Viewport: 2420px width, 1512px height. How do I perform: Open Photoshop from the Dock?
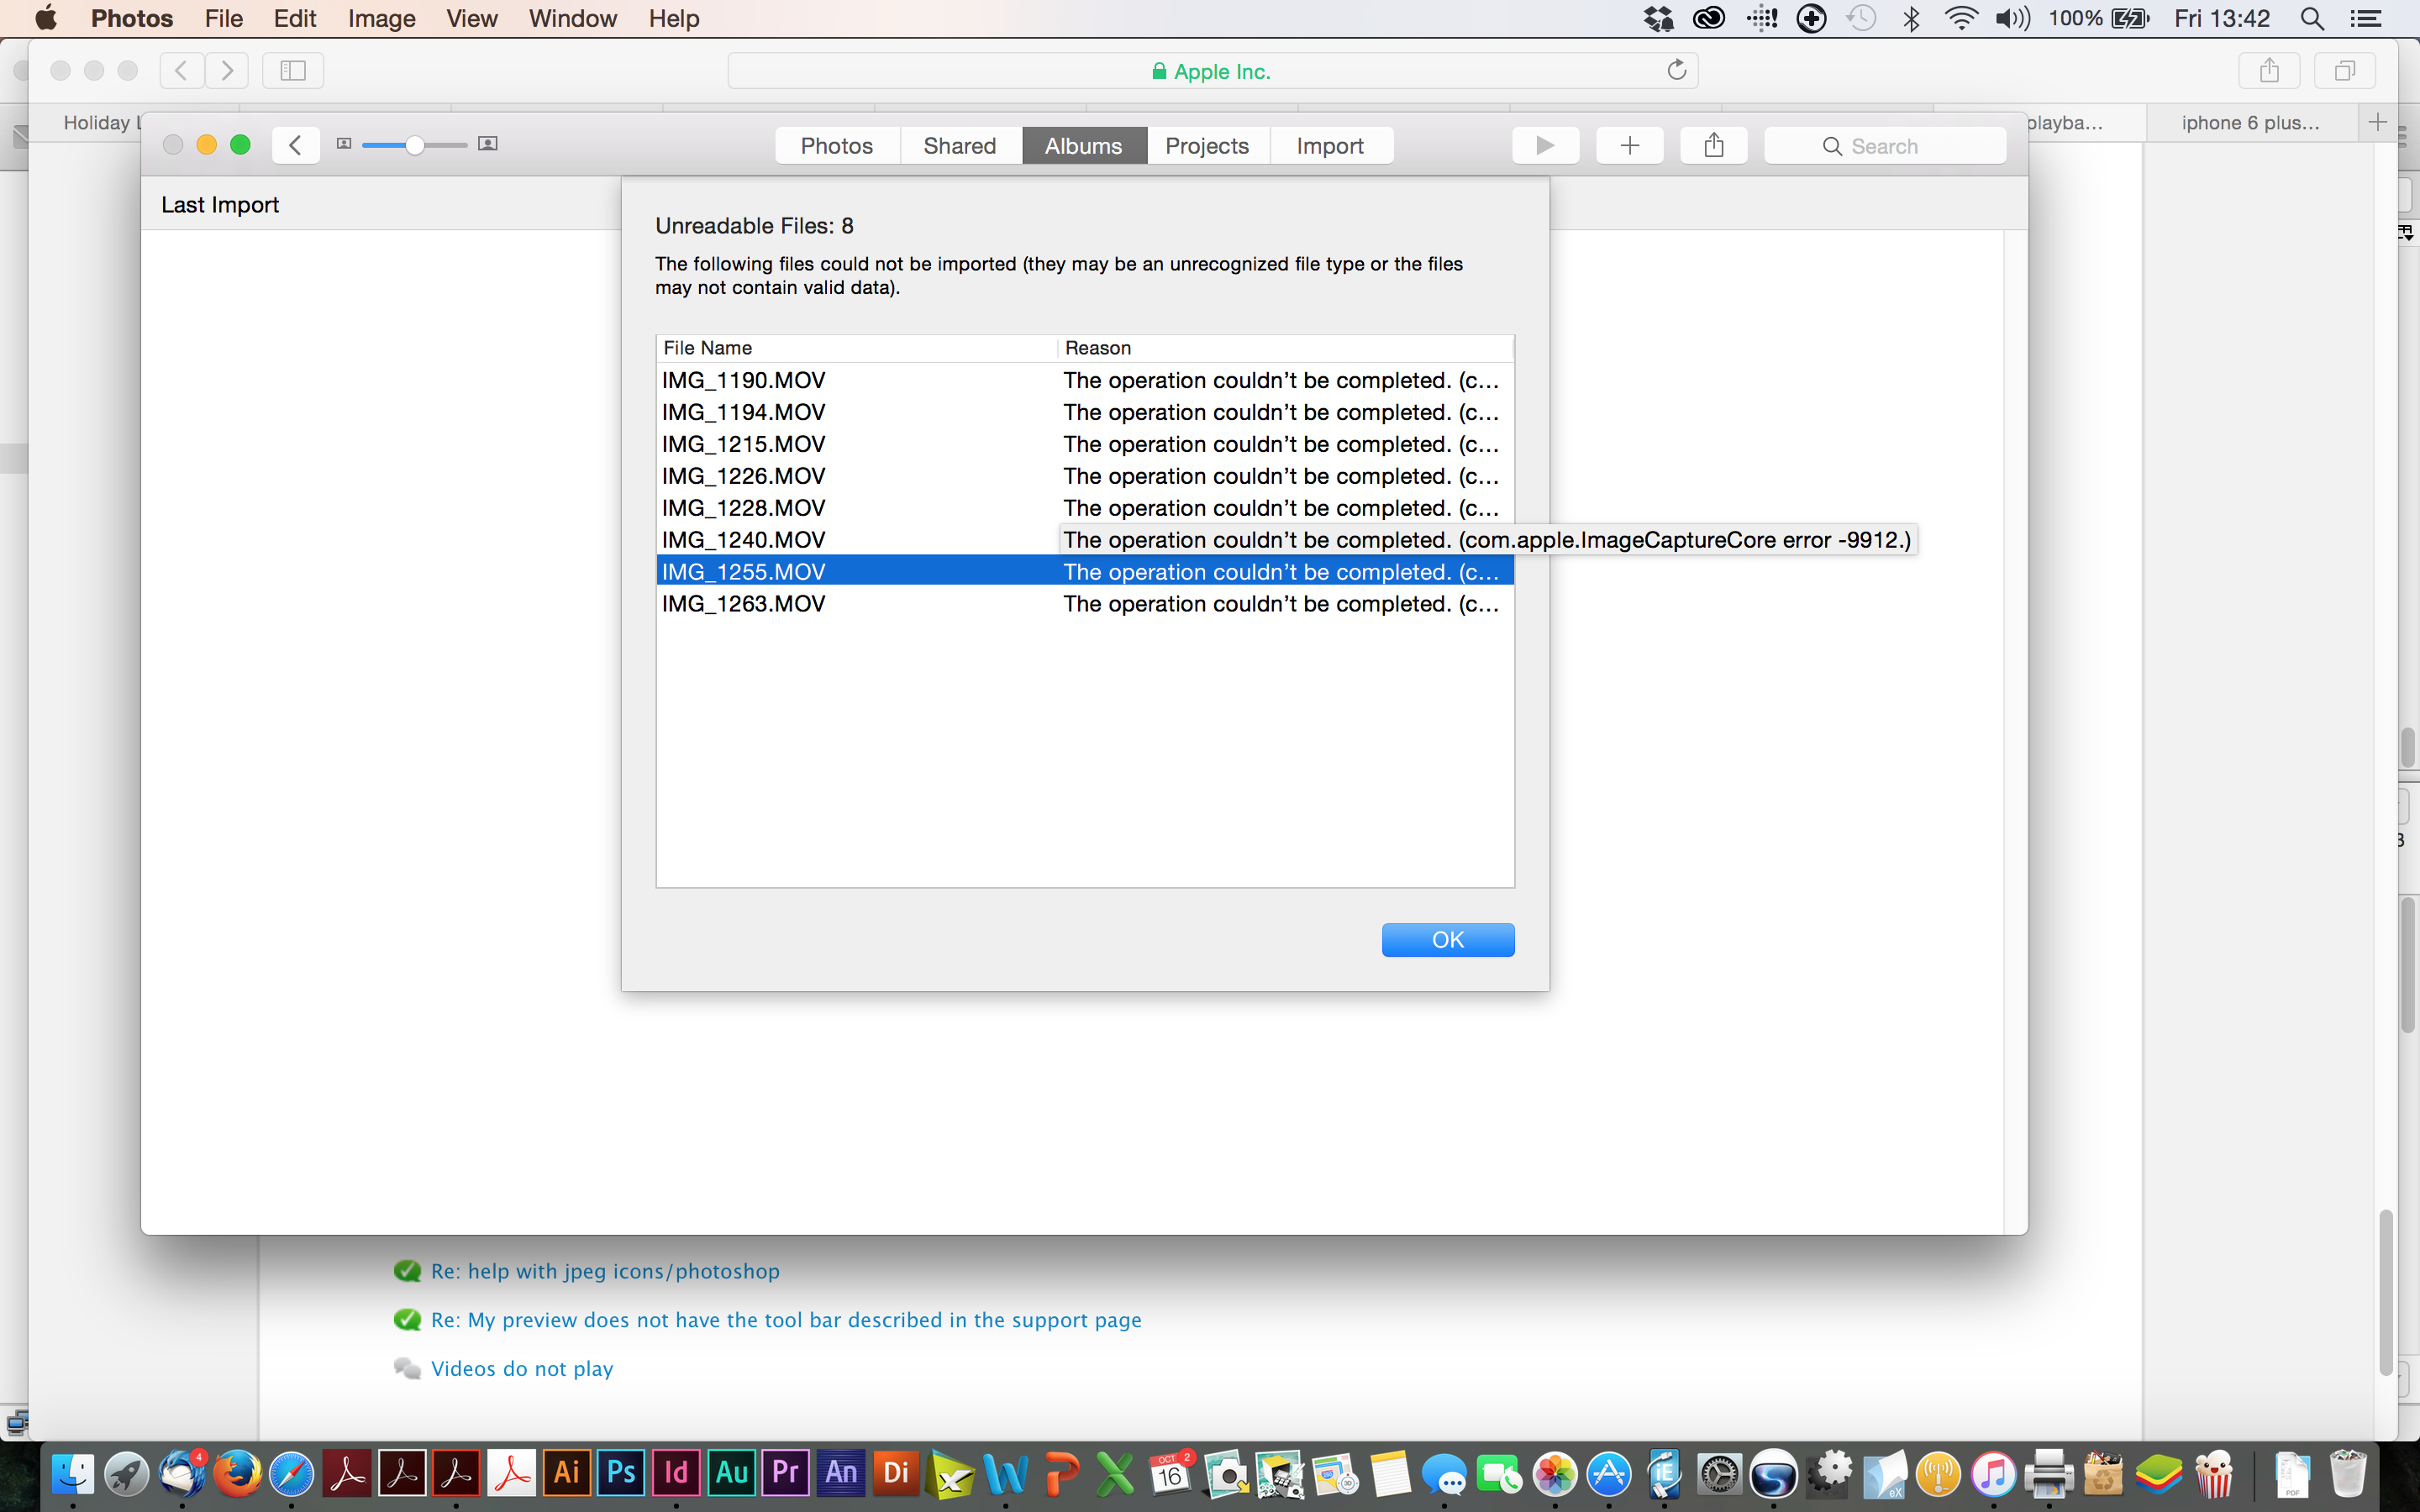[621, 1472]
